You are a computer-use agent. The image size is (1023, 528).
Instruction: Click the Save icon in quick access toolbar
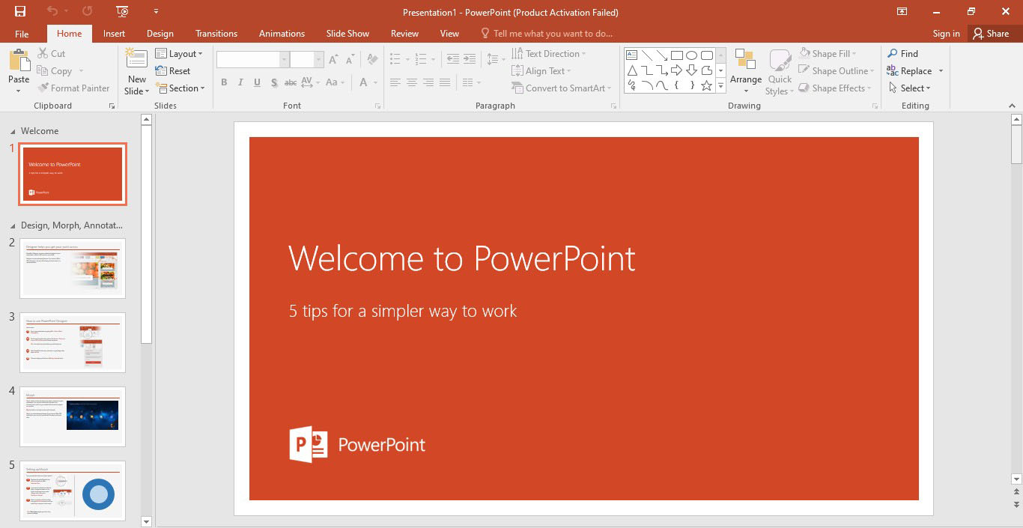pyautogui.click(x=20, y=11)
